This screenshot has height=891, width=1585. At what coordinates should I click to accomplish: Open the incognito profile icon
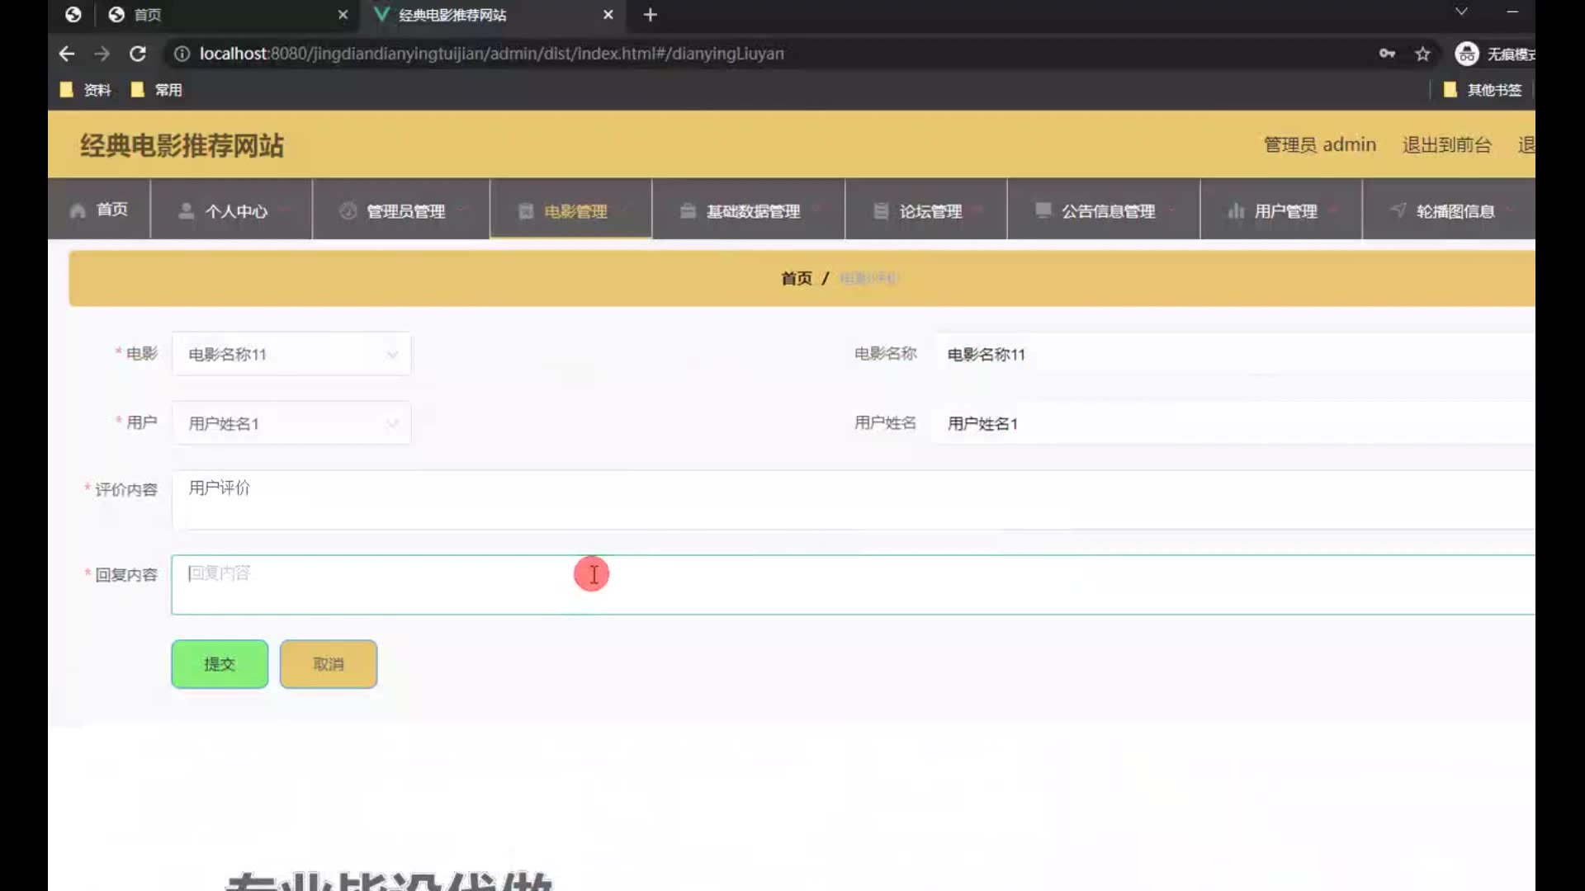pyautogui.click(x=1467, y=54)
